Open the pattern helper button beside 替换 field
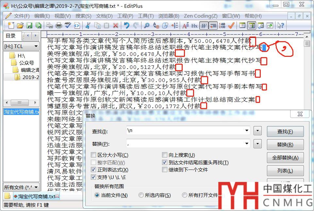314x211 pixels. [257, 144]
